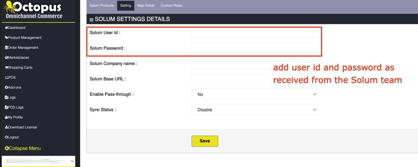
Task: Toggle the Solum Settings Details hamburger icon
Action: pyautogui.click(x=91, y=20)
